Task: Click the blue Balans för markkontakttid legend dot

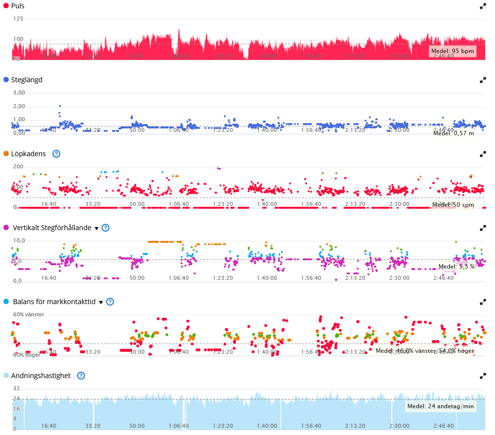Action: 6,302
